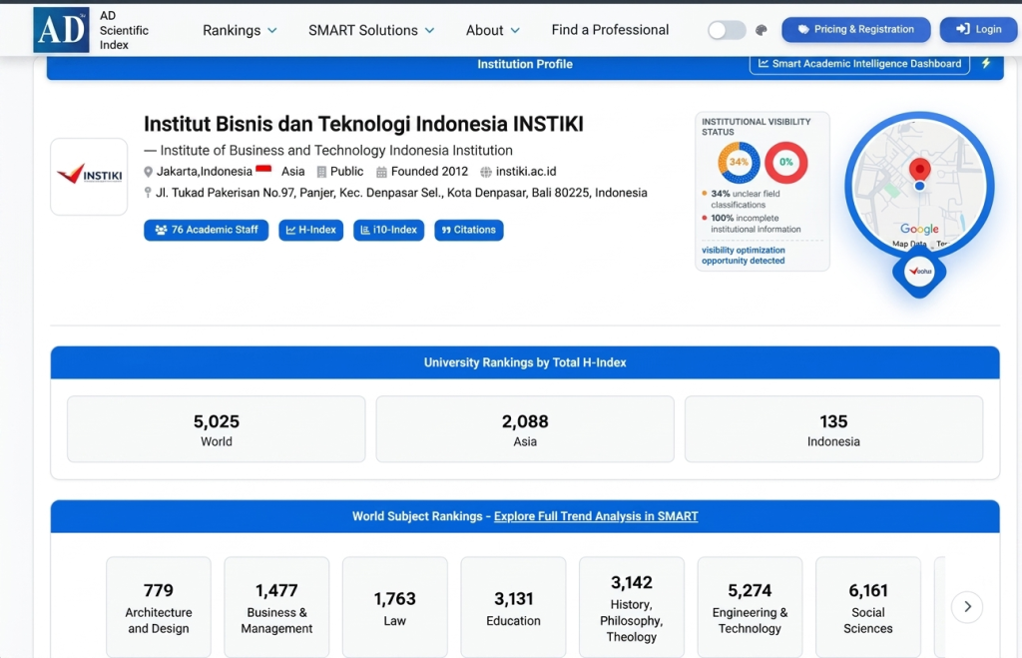Click the address pin icon before Jl. Tukad

point(148,193)
